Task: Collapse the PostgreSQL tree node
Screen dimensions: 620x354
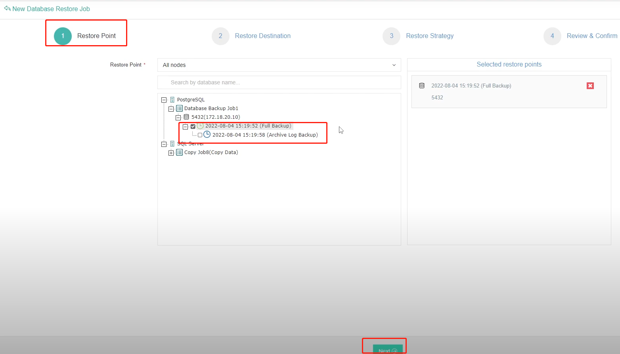Action: [164, 100]
